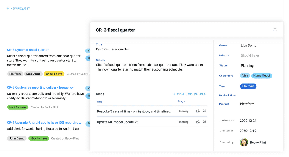Click Becky Flint's avatar photo
Image resolution: width=289 pixels, height=157 pixels.
(x=244, y=142)
